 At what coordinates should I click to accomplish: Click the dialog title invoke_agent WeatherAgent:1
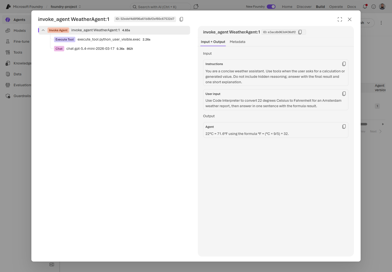74,19
